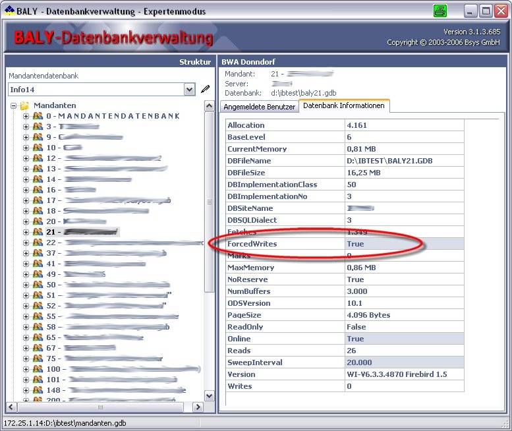Screen dimensions: 512x431
Task: Select the Mandanten folder icon
Action: coord(24,105)
